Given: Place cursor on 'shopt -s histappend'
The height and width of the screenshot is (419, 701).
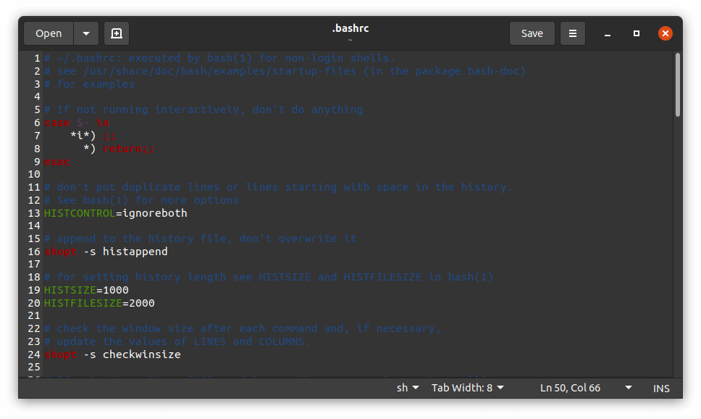Looking at the screenshot, I should coord(105,251).
